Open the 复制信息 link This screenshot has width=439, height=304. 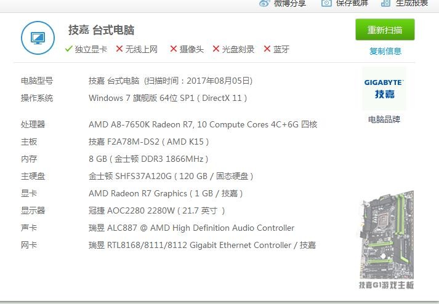coord(385,51)
